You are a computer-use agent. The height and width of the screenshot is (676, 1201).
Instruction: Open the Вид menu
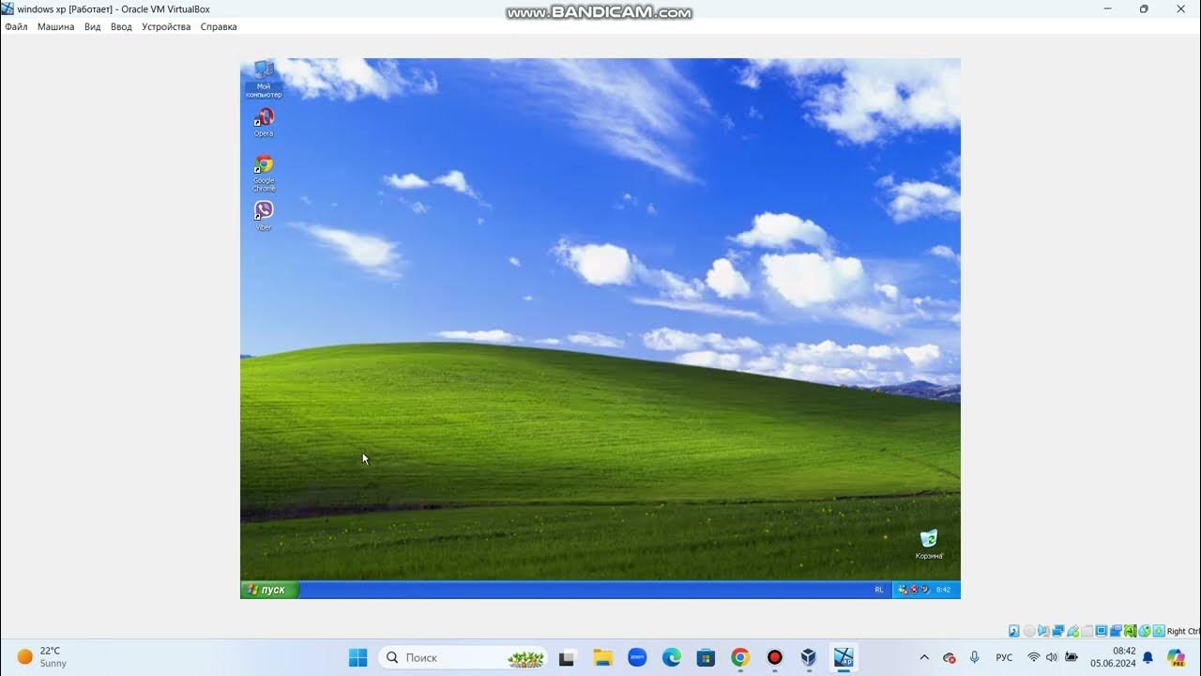[92, 26]
